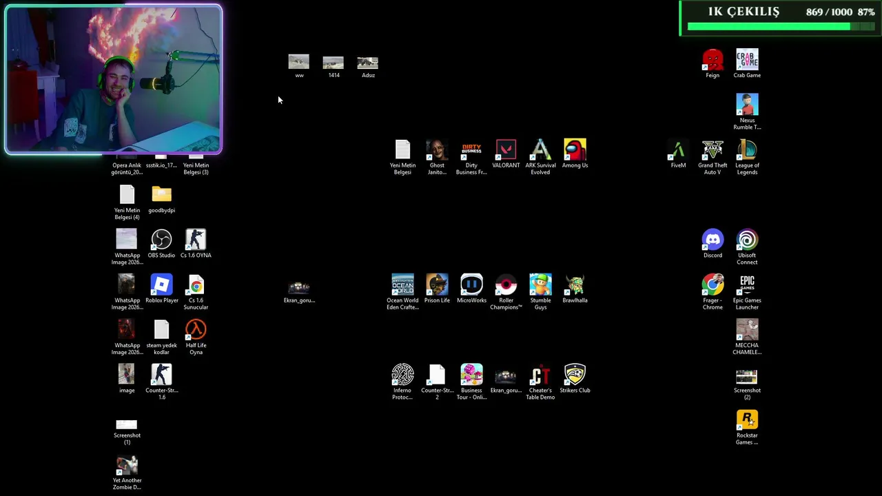This screenshot has width=882, height=496.
Task: Open the Rockstar Games launcher icon
Action: click(x=747, y=420)
